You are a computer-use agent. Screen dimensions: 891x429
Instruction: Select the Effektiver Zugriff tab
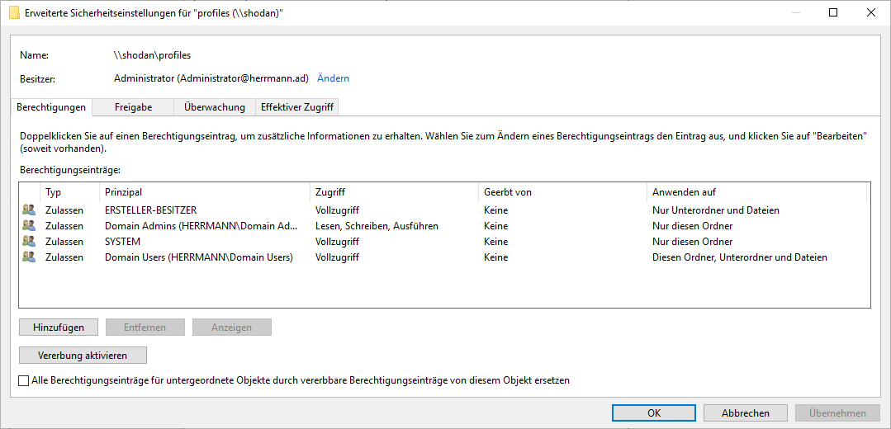pyautogui.click(x=296, y=107)
